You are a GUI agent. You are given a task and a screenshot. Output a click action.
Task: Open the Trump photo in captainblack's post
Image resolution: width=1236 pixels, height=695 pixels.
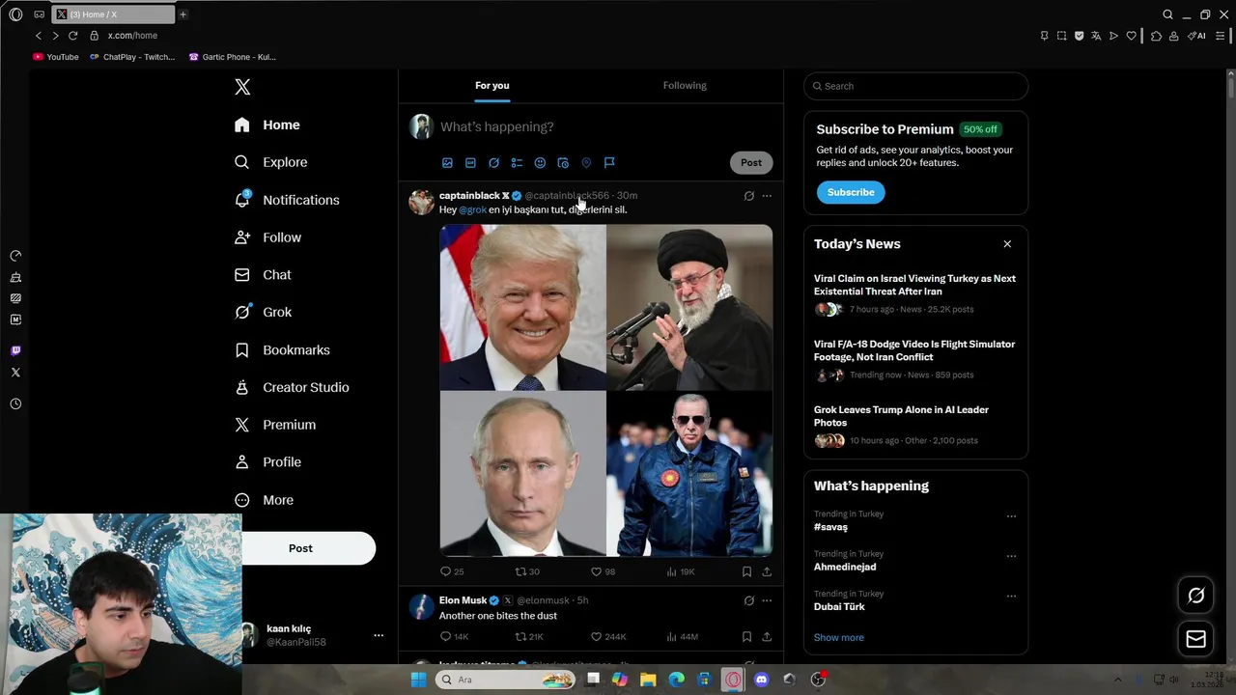(x=522, y=307)
